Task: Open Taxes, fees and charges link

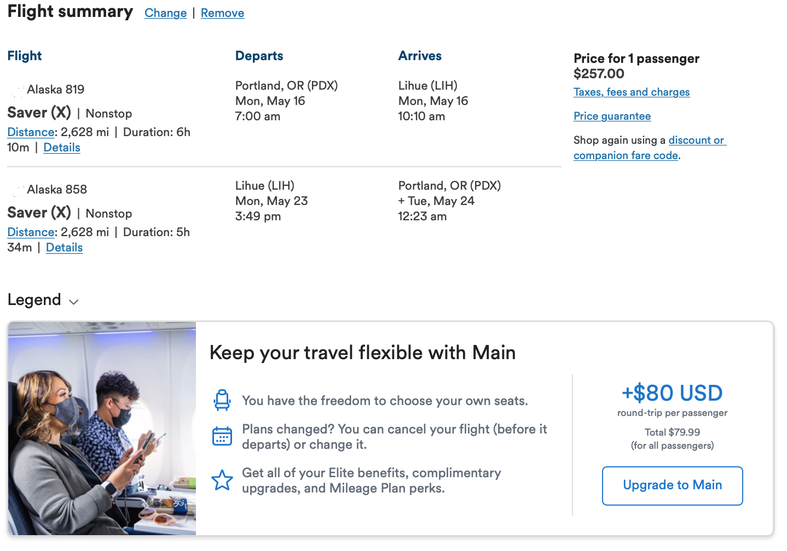Action: 632,92
